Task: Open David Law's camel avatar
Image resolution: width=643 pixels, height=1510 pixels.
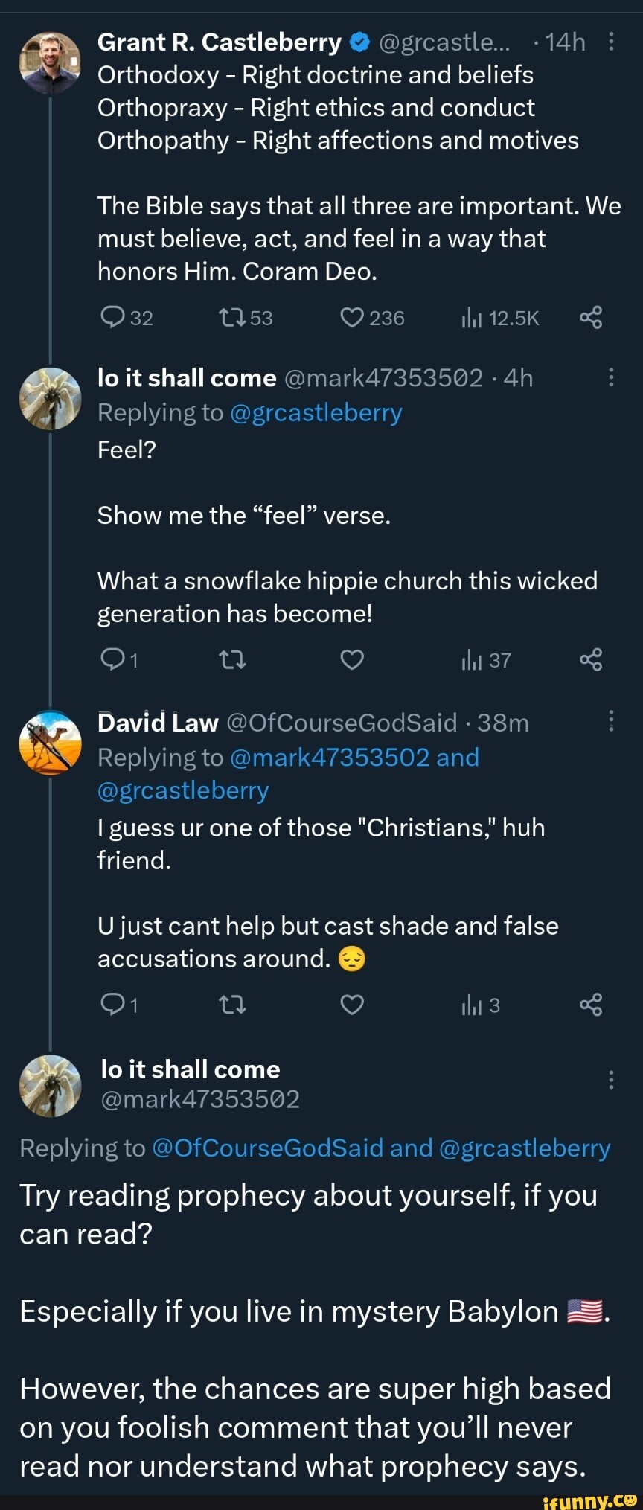Action: coord(50,743)
